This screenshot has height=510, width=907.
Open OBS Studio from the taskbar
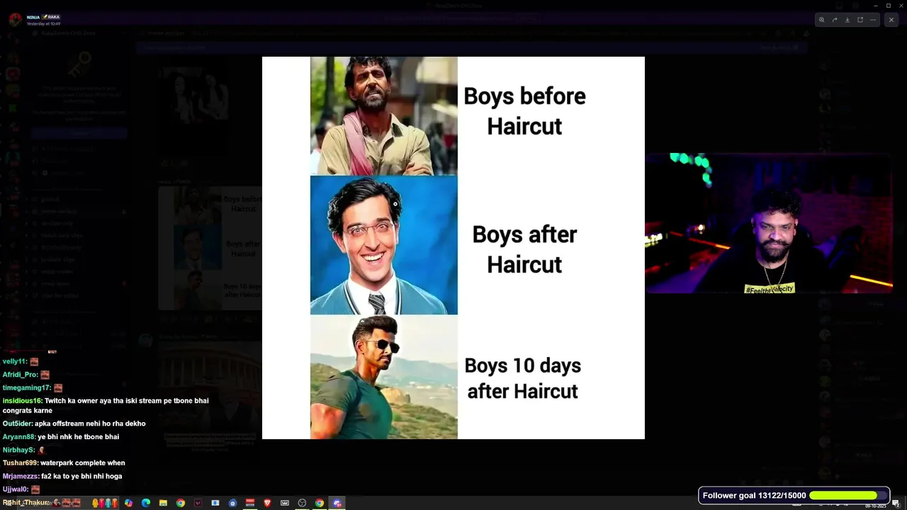(x=302, y=503)
